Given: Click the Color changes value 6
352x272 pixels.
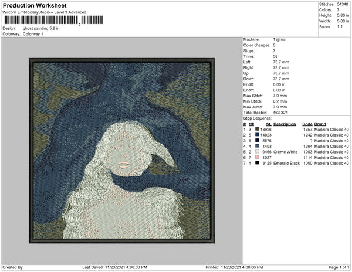Looking at the screenshot, I should pyautogui.click(x=274, y=45).
